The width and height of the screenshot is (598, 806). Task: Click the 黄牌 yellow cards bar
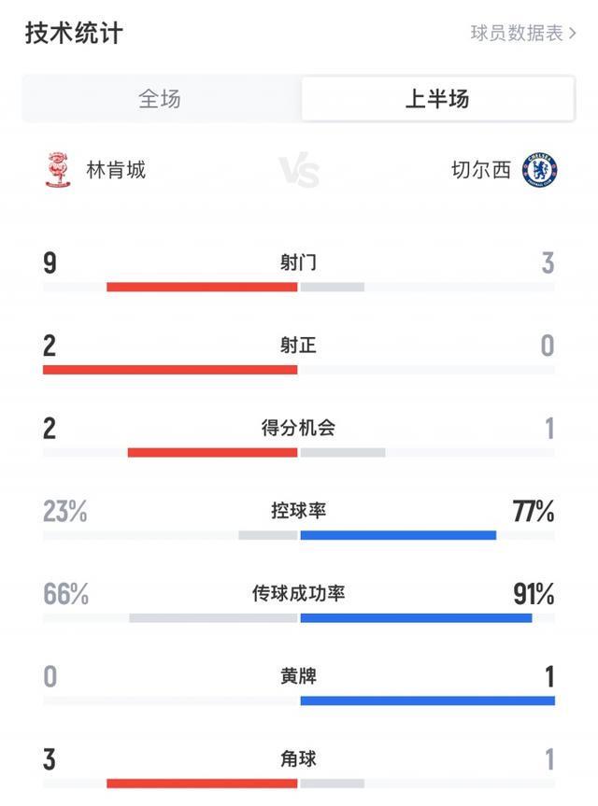pos(299,700)
